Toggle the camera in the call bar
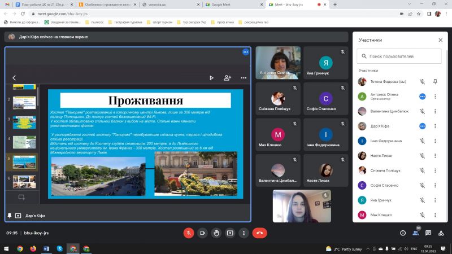 pos(202,233)
